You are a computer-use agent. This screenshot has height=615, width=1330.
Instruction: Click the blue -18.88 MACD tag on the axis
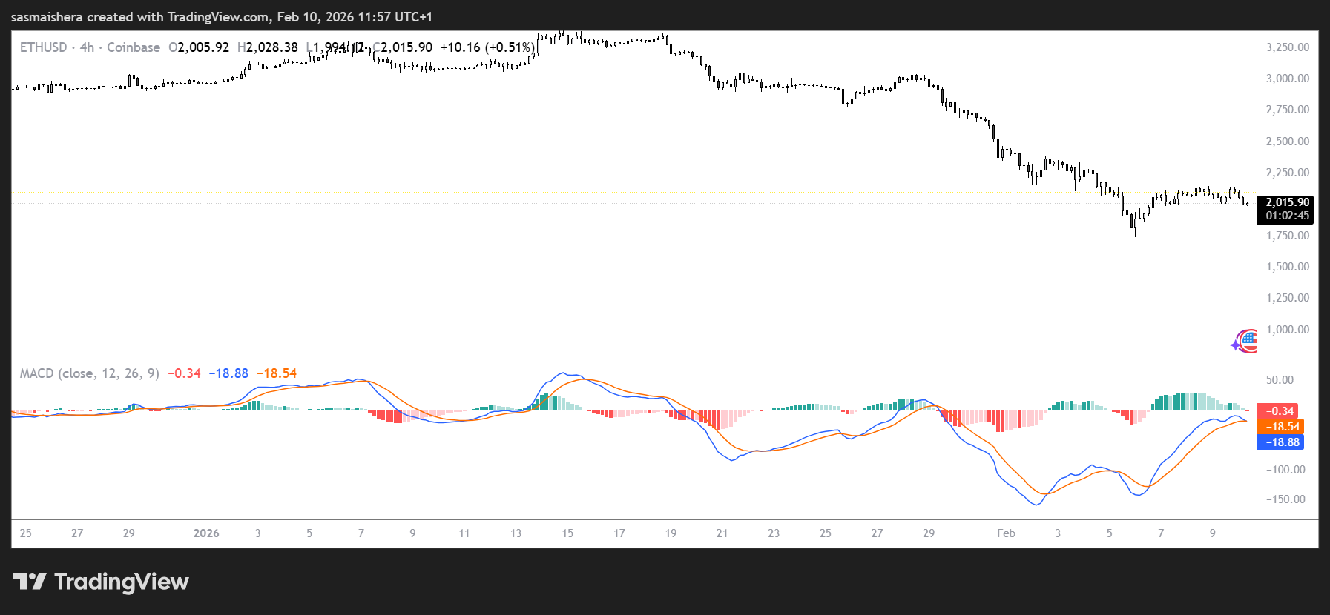click(x=1281, y=442)
